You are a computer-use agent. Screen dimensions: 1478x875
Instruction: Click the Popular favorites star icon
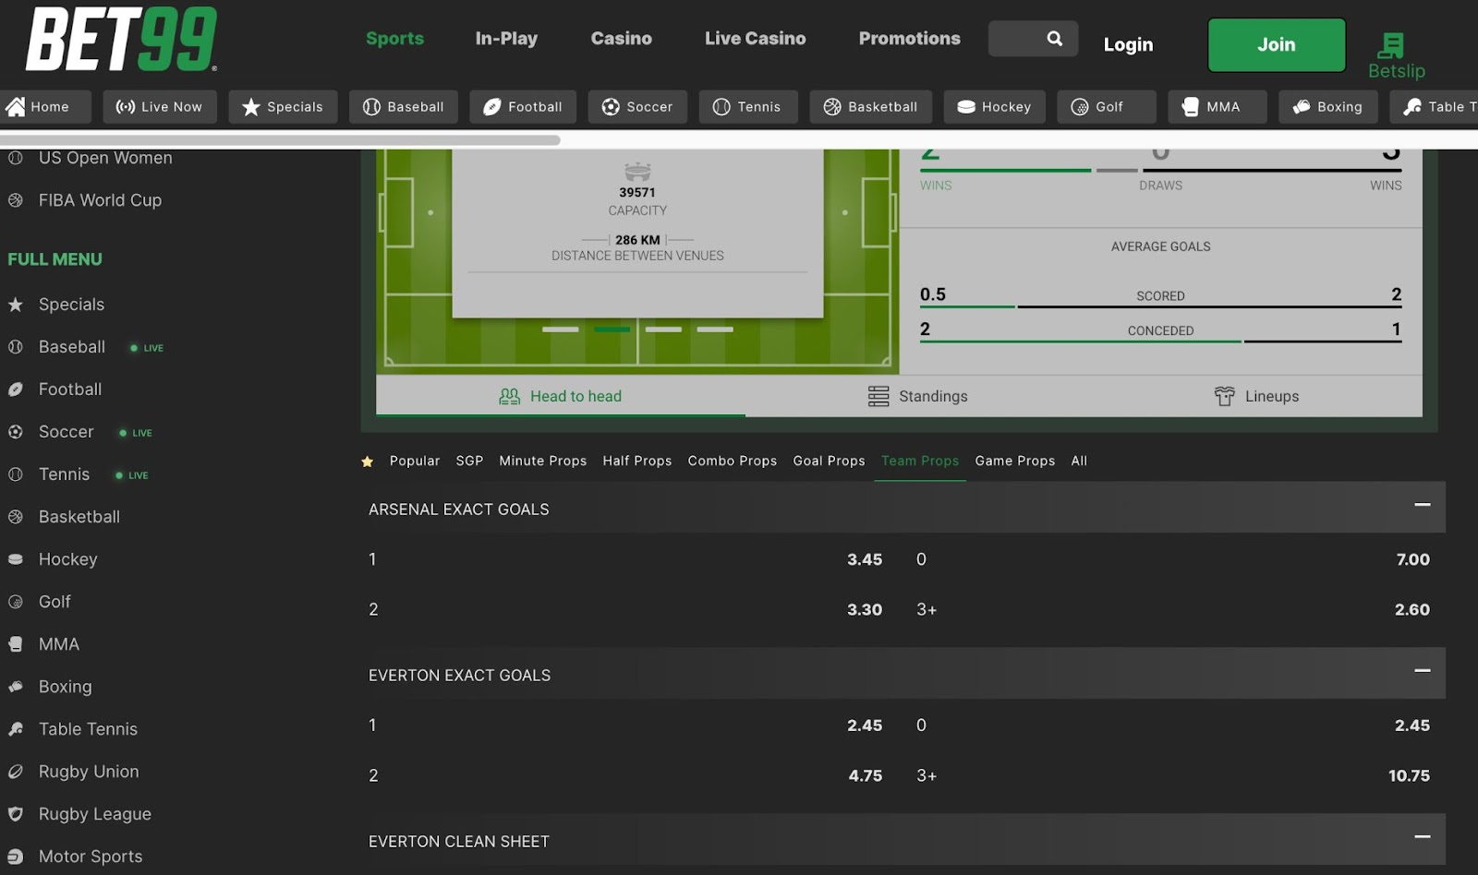coord(368,461)
